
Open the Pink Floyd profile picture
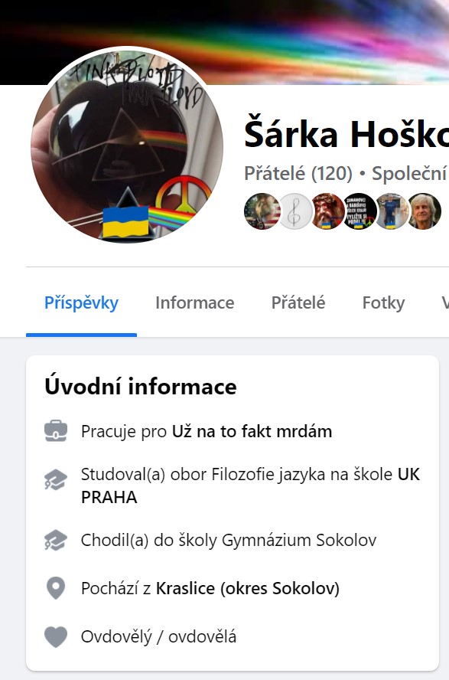(x=127, y=146)
